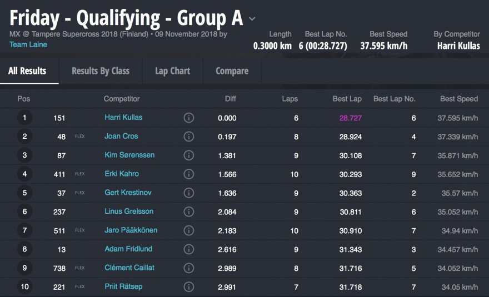This screenshot has height=297, width=489.
Task: Open Joan Cros competitor link
Action: point(121,136)
